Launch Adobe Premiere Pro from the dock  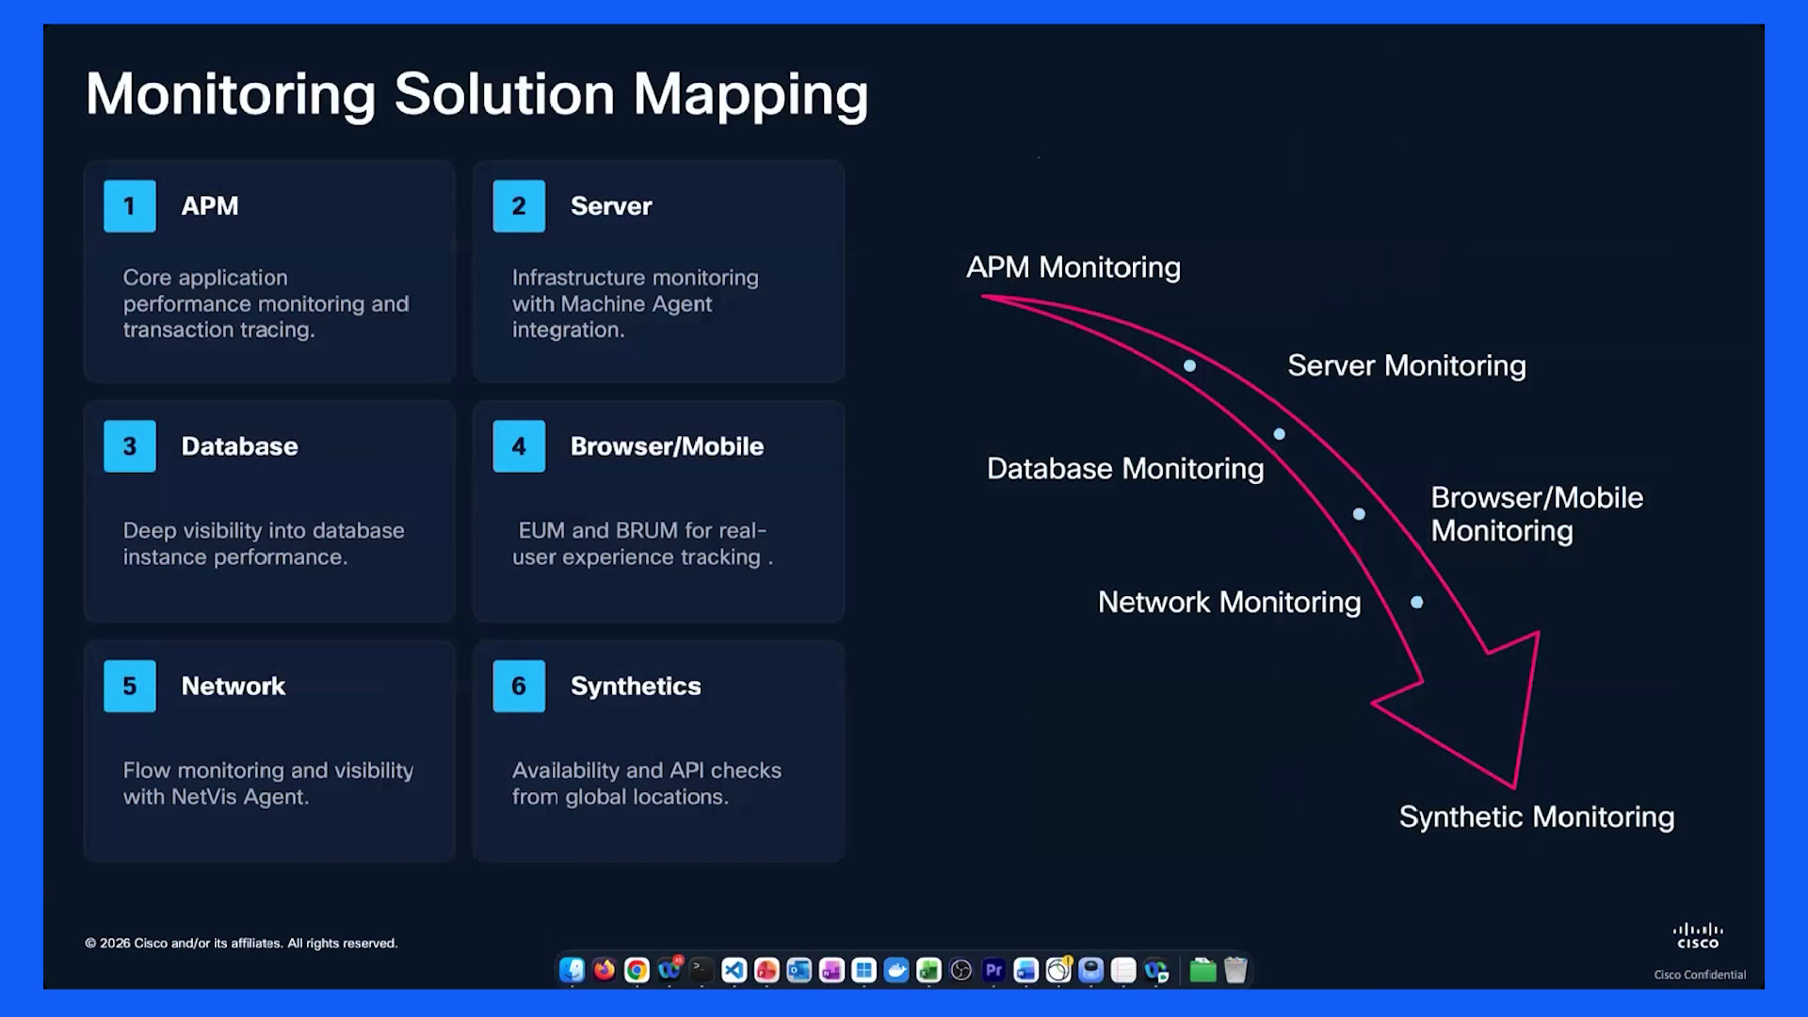coord(994,970)
